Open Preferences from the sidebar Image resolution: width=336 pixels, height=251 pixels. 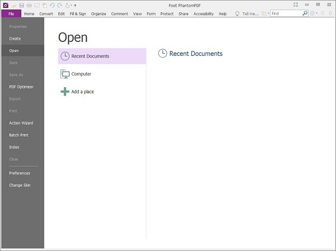click(22, 173)
